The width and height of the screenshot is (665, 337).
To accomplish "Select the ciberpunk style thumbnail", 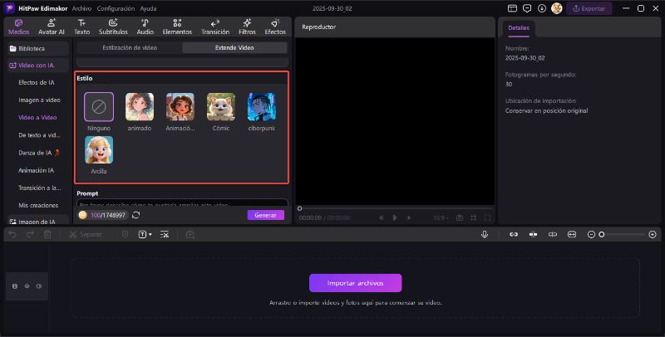I will coord(262,107).
